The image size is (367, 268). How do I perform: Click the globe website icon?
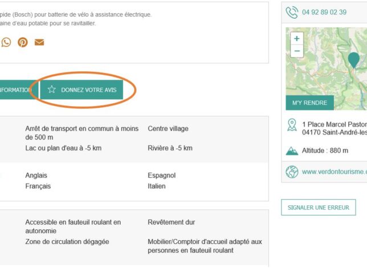tap(292, 172)
